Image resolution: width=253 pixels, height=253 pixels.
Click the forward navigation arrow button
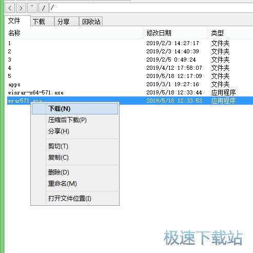21,8
